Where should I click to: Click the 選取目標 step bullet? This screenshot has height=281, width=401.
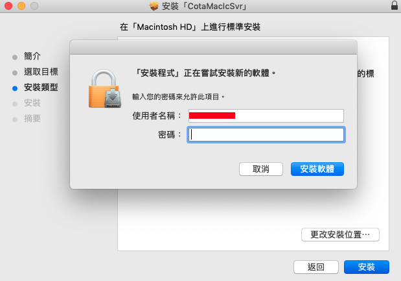tap(15, 73)
